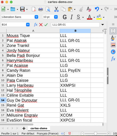The width and height of the screenshot is (117, 136).
Task: Select the cartes-demo sheet tab
Action: (39, 128)
